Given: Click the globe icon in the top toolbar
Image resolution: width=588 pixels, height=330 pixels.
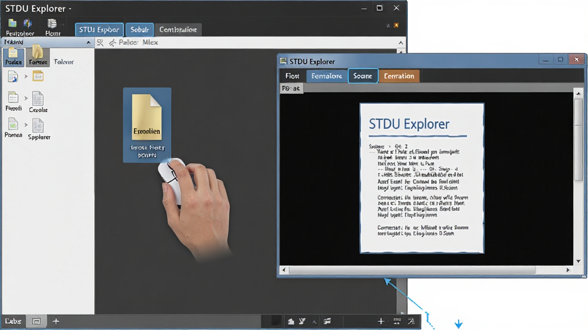Looking at the screenshot, I should 28,23.
